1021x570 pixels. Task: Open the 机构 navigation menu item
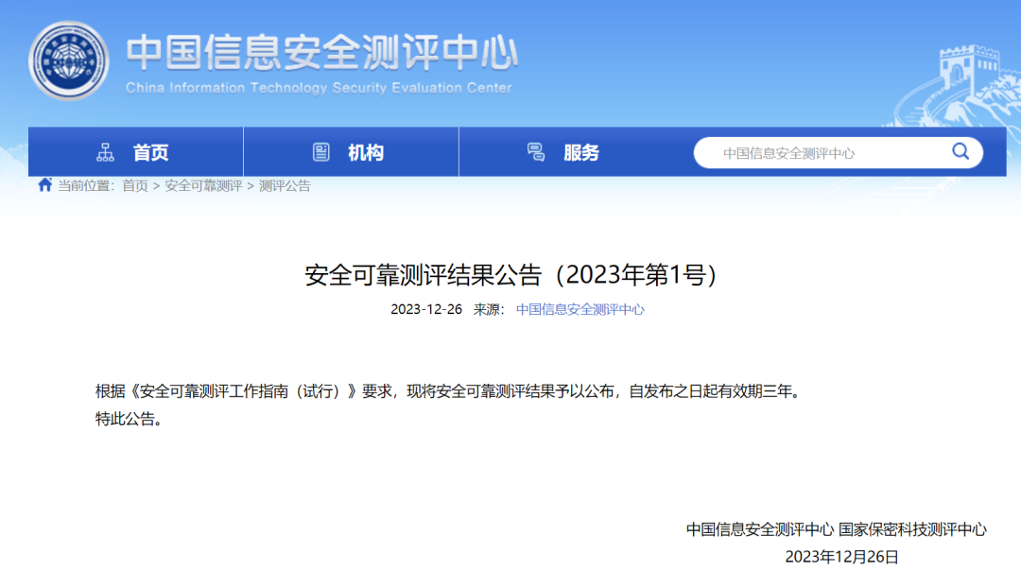pos(351,152)
